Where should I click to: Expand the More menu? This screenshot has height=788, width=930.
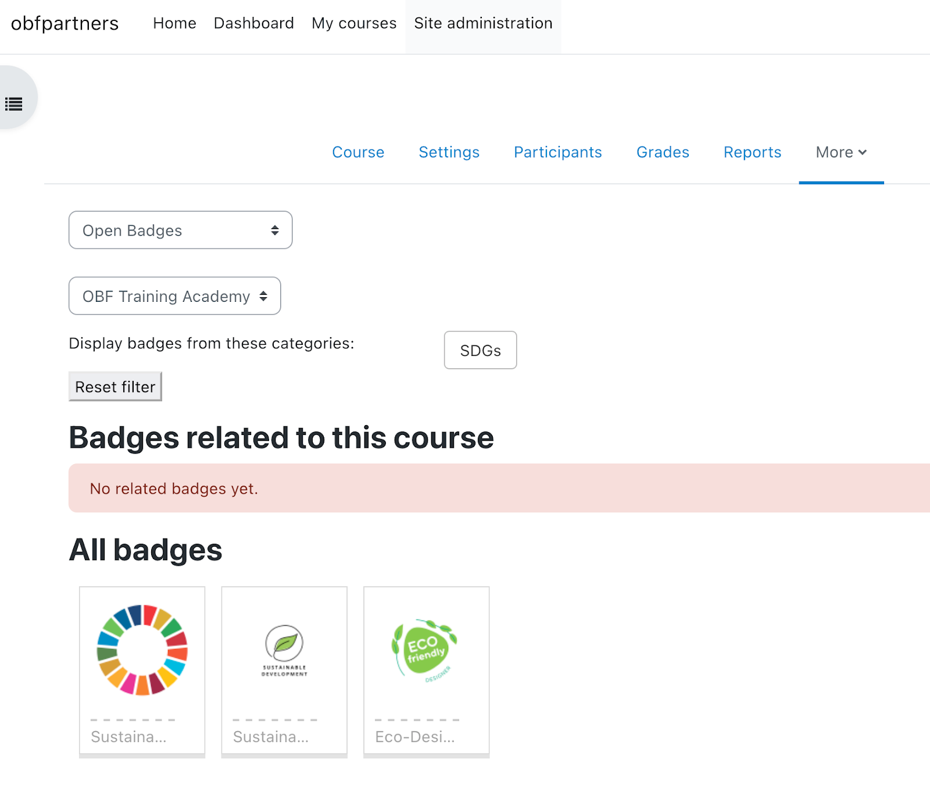pyautogui.click(x=840, y=152)
